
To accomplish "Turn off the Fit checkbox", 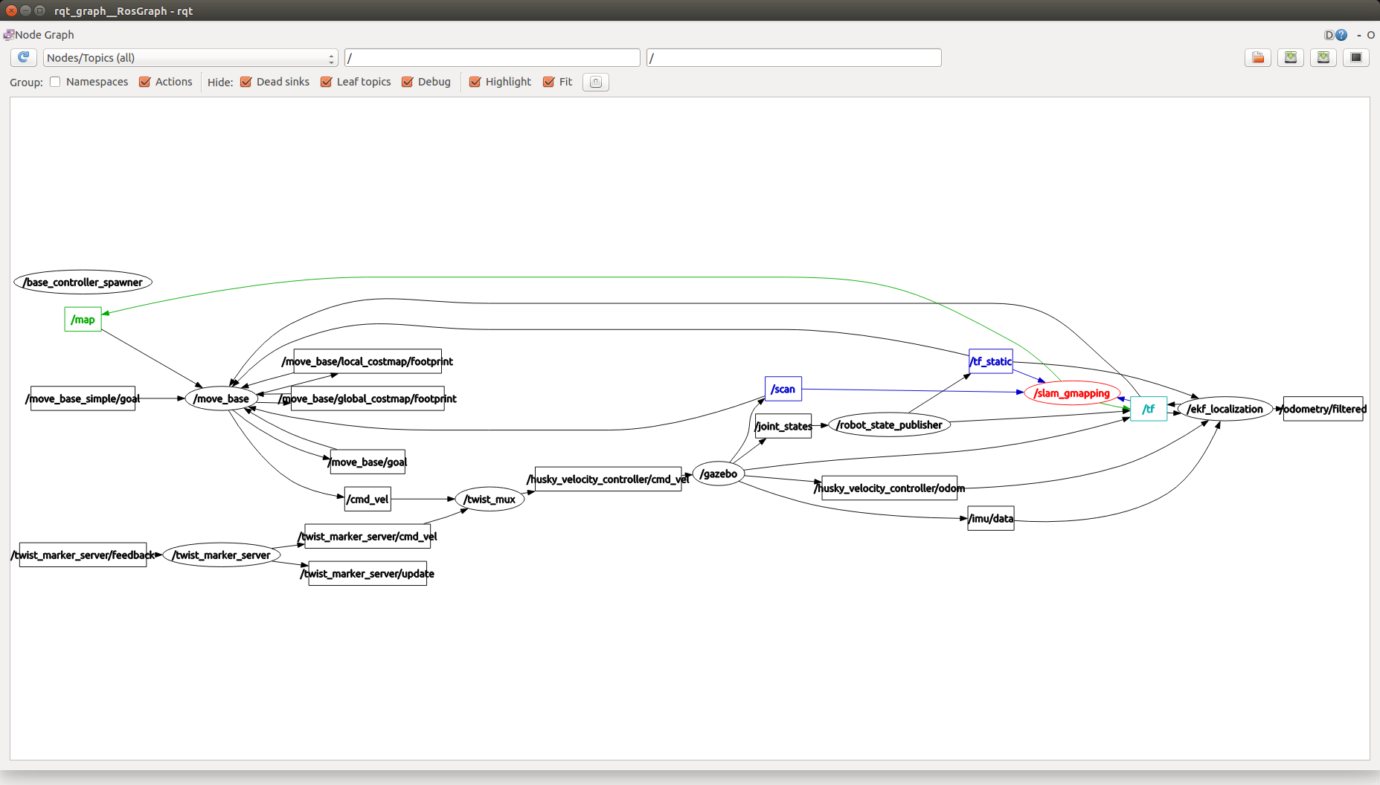I will (550, 82).
